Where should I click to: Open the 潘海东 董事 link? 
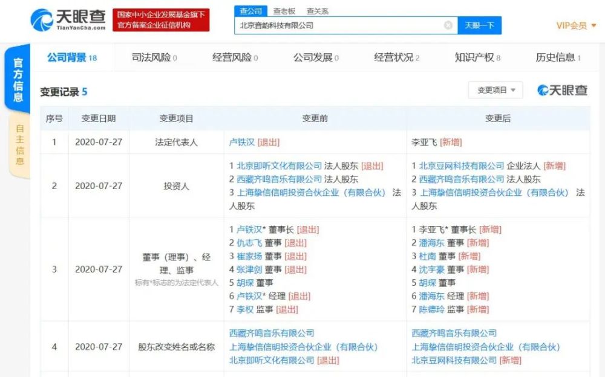432,243
